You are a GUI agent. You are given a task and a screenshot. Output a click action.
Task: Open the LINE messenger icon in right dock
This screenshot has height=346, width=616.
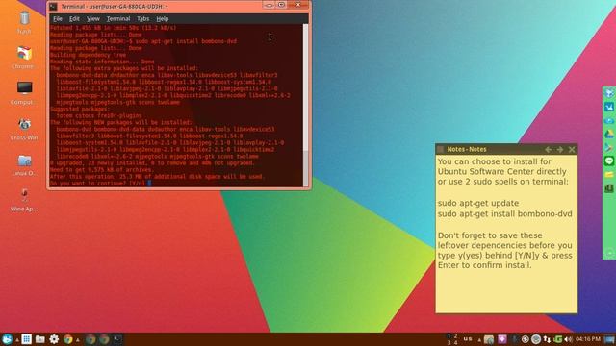609,161
